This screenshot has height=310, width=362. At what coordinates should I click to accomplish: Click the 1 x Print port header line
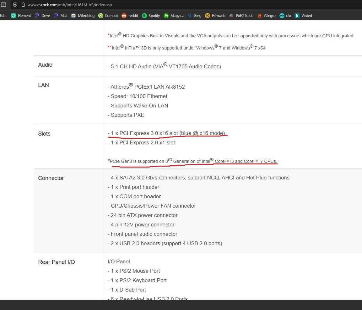pyautogui.click(x=133, y=187)
